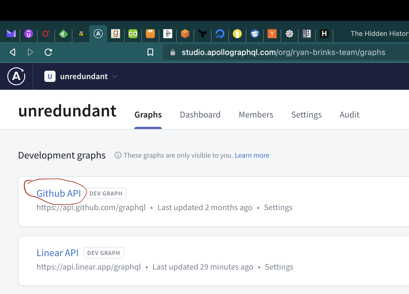
Task: Open Settings for the Linear API graph
Action: (279, 267)
